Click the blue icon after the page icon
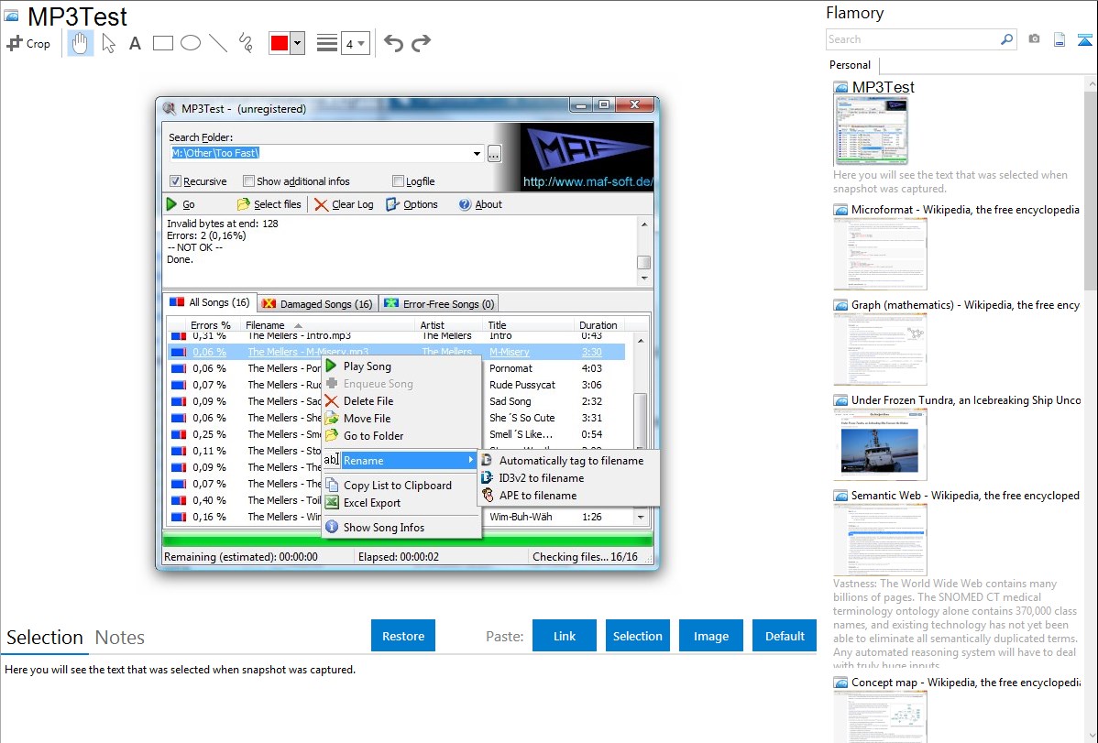 click(x=1084, y=39)
